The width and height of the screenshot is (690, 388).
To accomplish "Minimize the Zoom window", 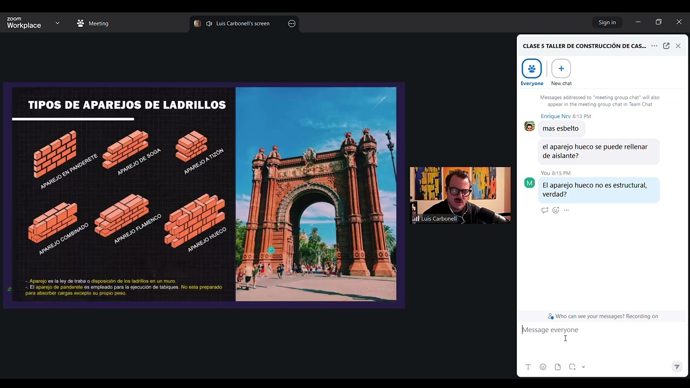I will [x=638, y=22].
